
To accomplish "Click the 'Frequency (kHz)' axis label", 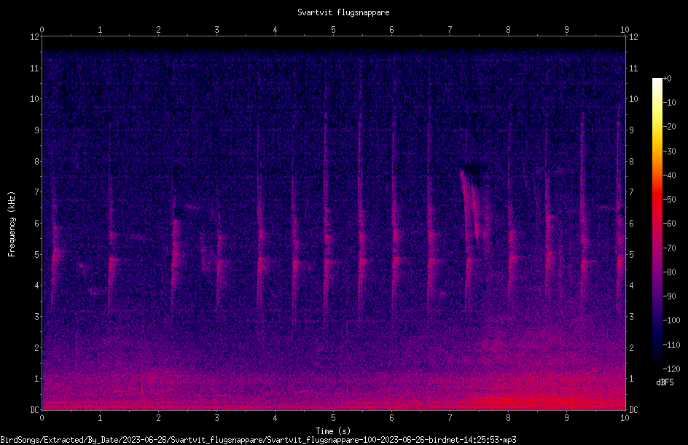I will tap(12, 224).
